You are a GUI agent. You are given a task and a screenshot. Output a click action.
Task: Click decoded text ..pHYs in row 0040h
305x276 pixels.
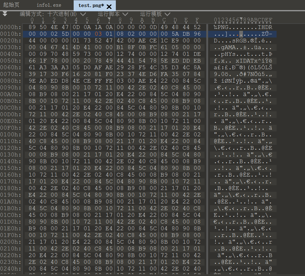tap(225, 54)
